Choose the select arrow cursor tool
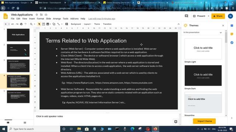This screenshot has height=132, width=236. 39,24
